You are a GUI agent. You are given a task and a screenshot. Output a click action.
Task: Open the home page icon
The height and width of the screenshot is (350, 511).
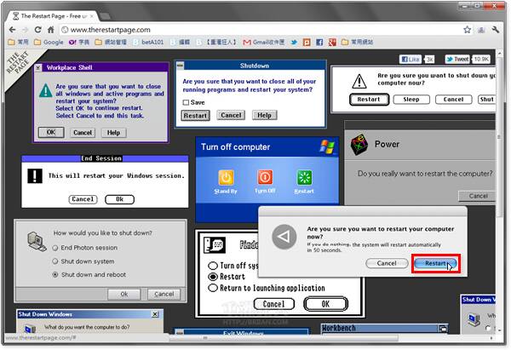coord(51,30)
